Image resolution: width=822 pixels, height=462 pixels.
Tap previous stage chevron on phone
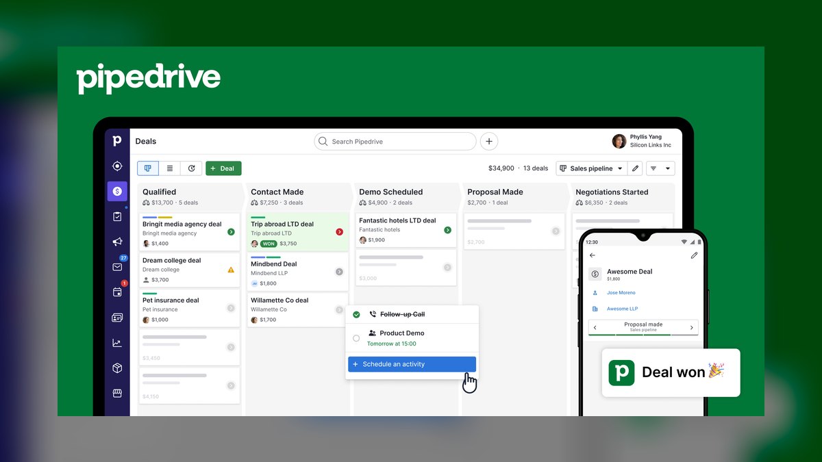pyautogui.click(x=595, y=328)
